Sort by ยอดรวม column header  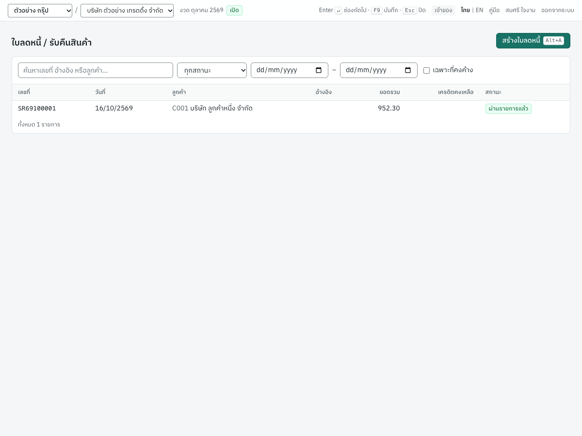(x=389, y=92)
